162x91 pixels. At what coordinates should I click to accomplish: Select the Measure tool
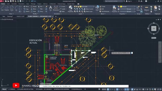[x=146, y=8]
